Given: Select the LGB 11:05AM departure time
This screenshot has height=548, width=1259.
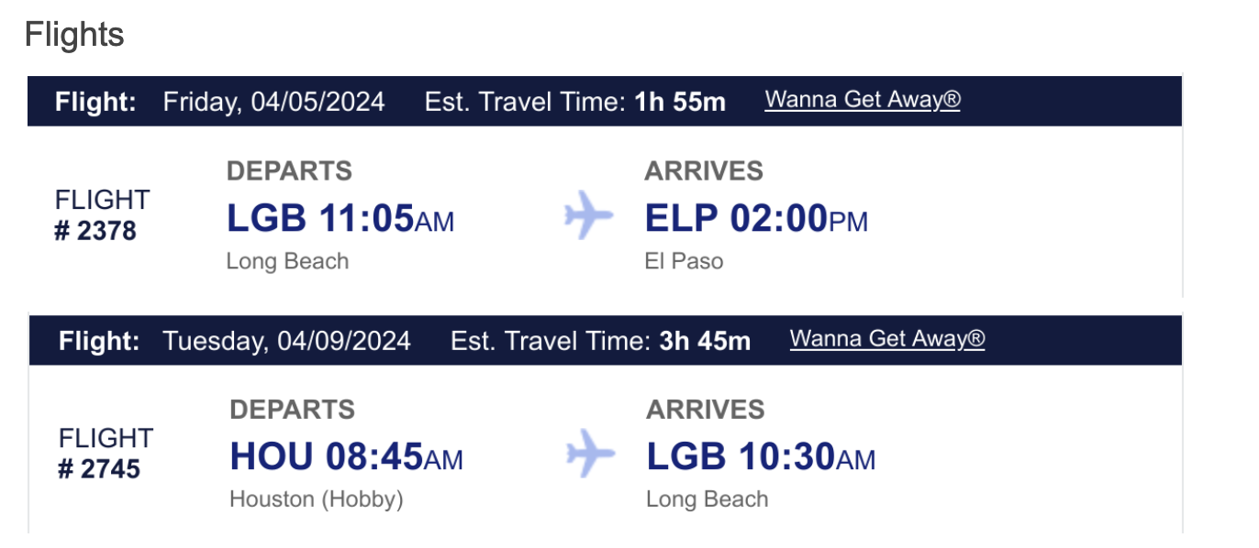Looking at the screenshot, I should 340,219.
